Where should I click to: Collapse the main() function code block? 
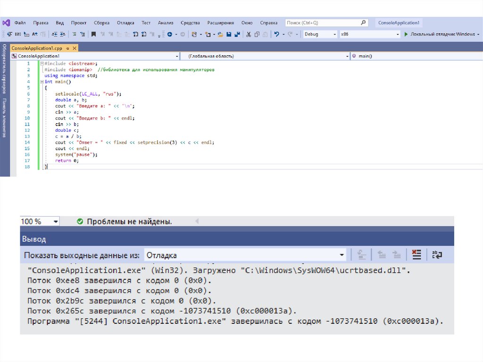tap(41, 82)
